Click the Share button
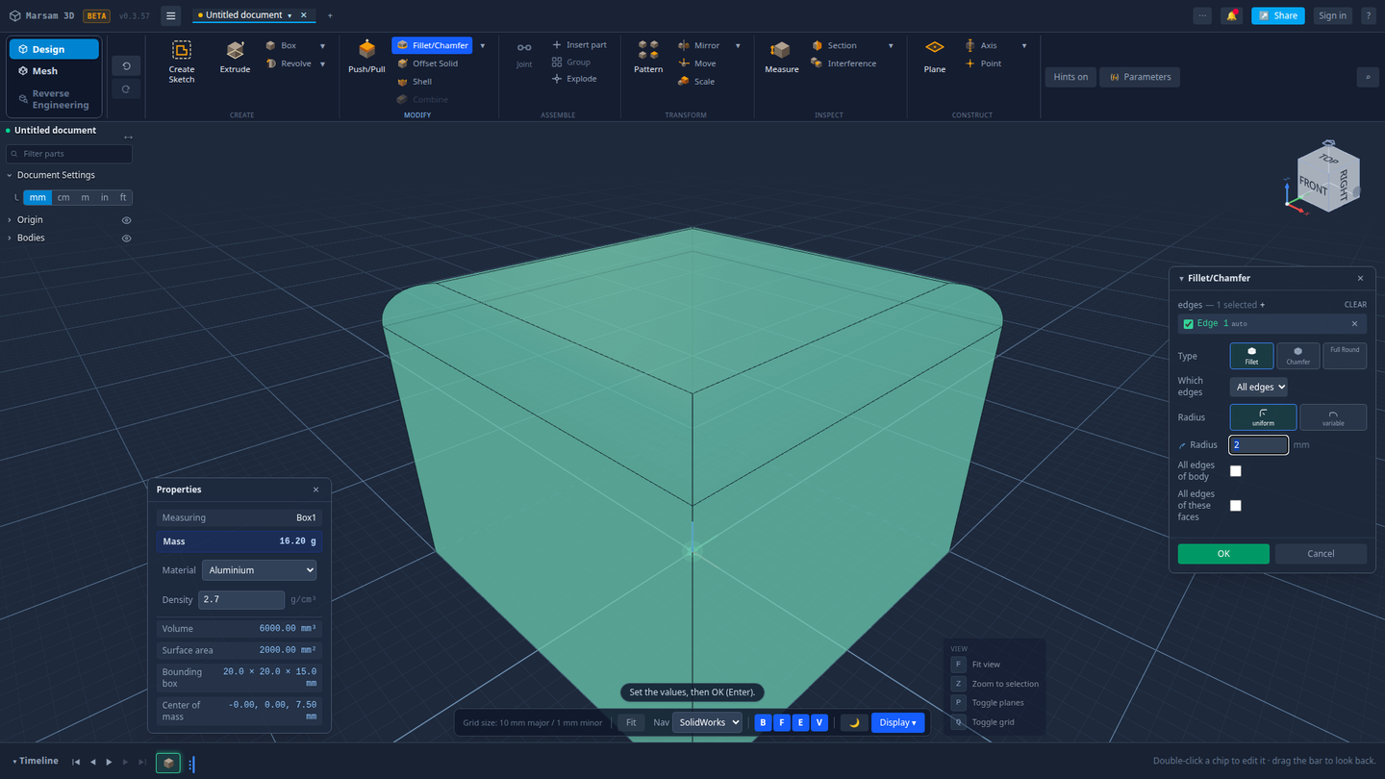1385x779 pixels. [1278, 15]
